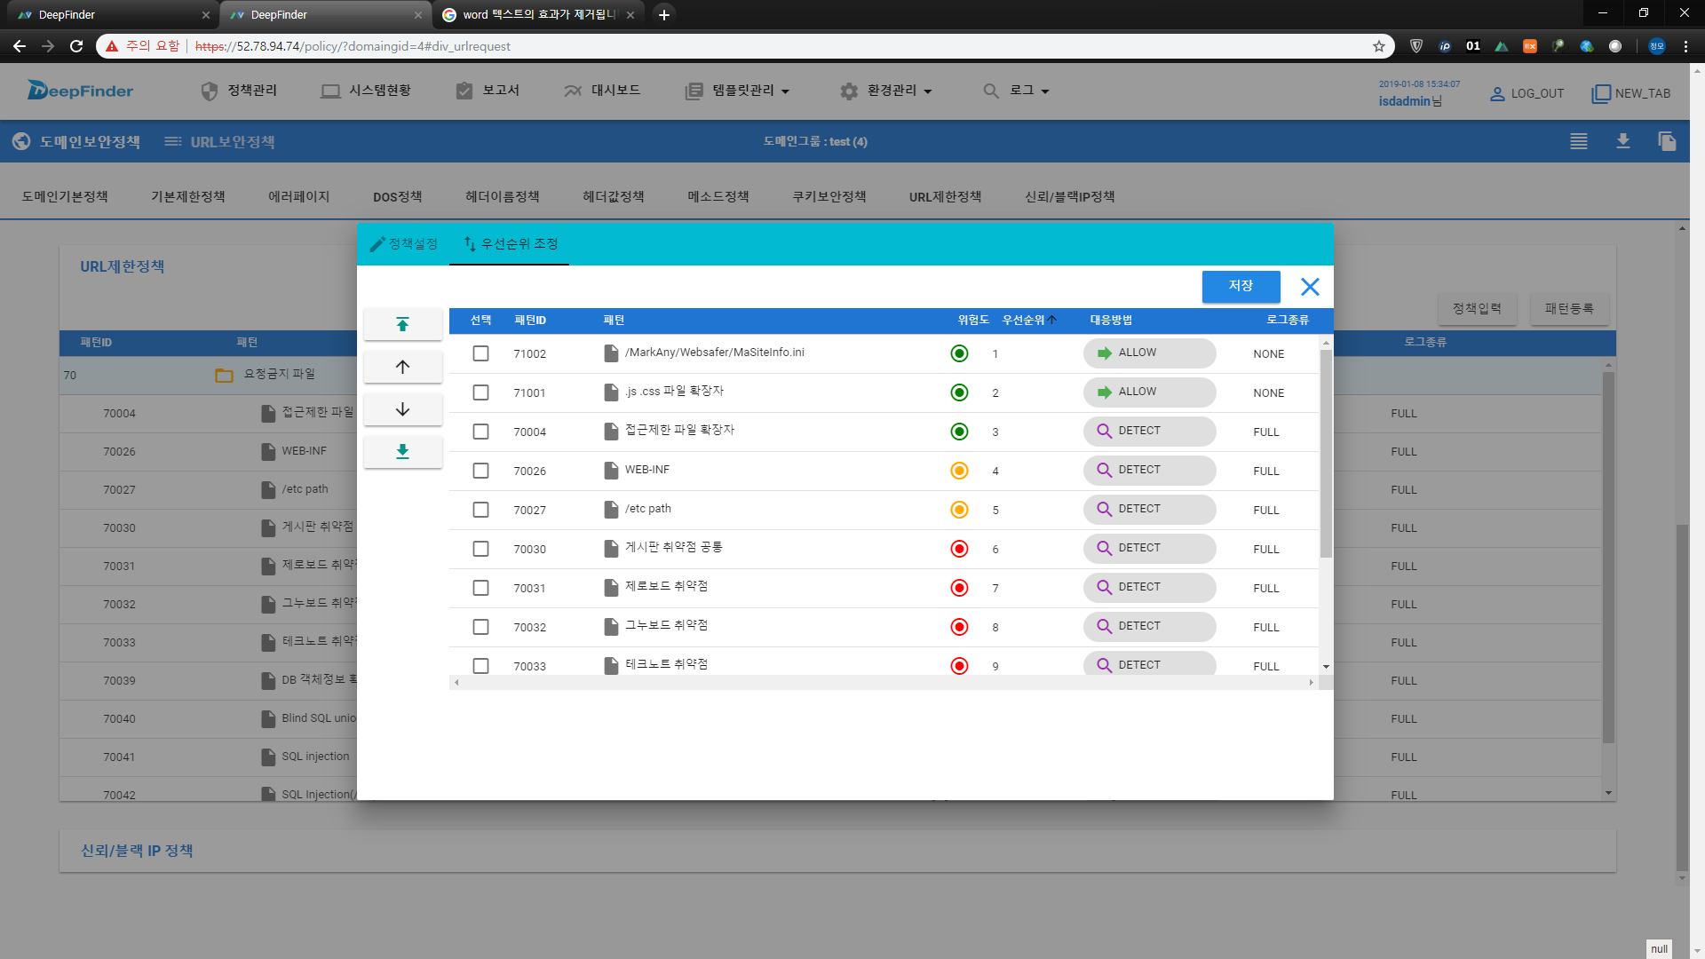Click the move-up priority arrow icon

coord(401,367)
